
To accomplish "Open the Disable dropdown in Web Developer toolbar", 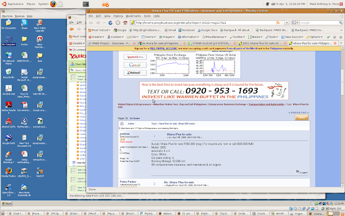I will pyautogui.click(x=96, y=37).
